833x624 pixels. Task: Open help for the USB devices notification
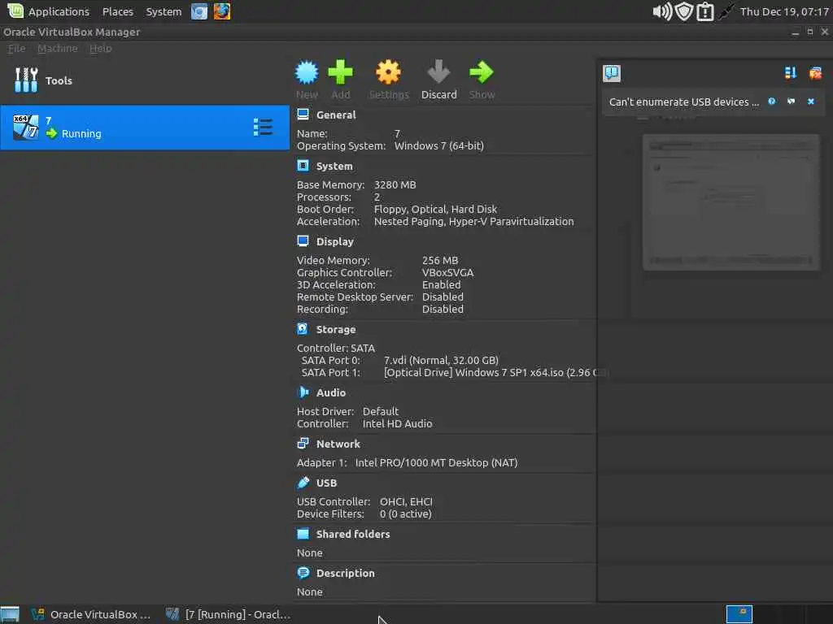point(771,102)
